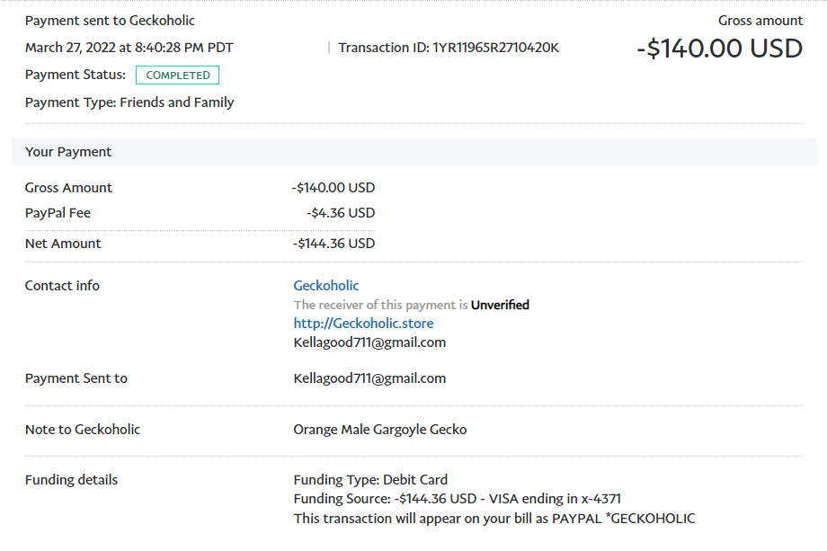Screen dimensions: 827x551
Task: Click the large -$140.00 USD gross amount
Action: (x=719, y=49)
